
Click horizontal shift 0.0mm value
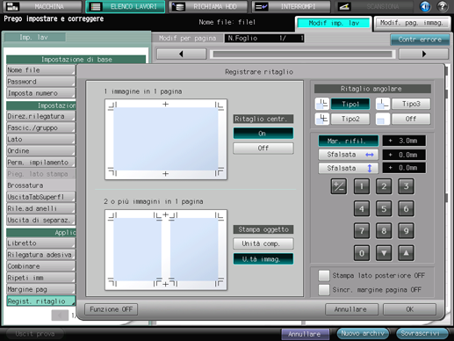[404, 155]
